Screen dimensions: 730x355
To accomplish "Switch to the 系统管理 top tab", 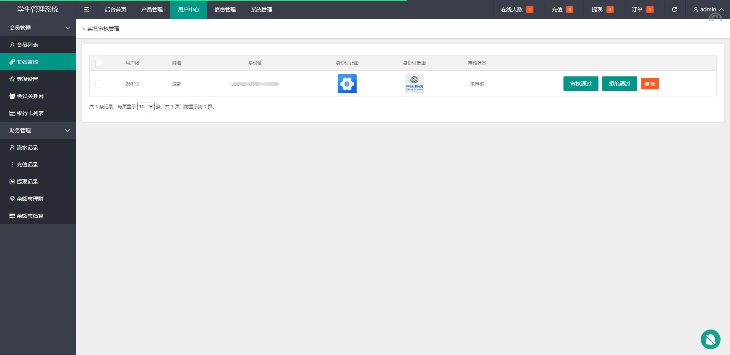I will tap(261, 10).
